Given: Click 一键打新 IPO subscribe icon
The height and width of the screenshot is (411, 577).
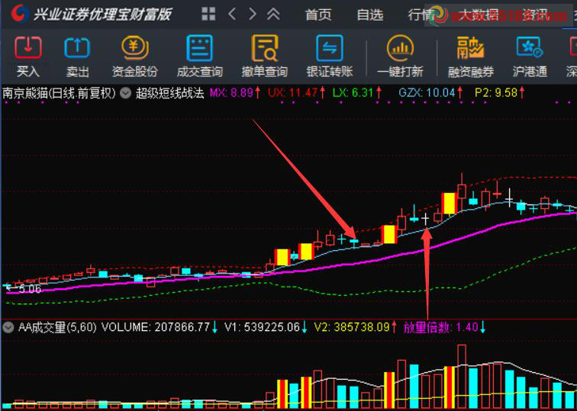Looking at the screenshot, I should pyautogui.click(x=399, y=56).
